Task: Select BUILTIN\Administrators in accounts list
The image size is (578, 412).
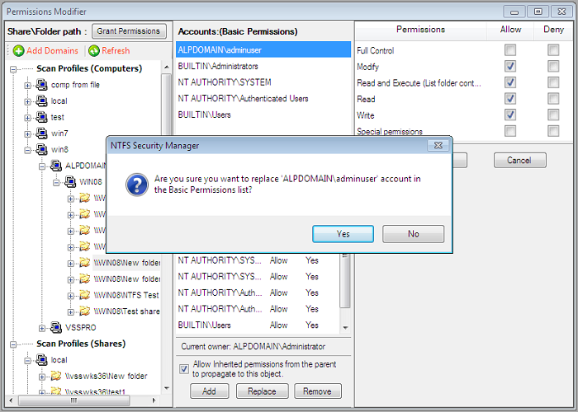Action: pyautogui.click(x=218, y=66)
